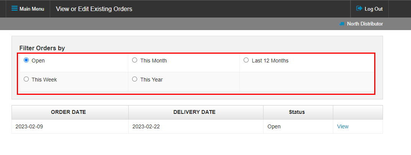This screenshot has width=411, height=155.
Task: Click the Status column header
Action: tap(296, 112)
